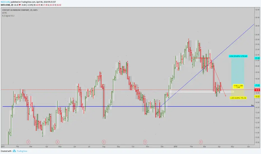Click the earnings marker in late April 2017
261x154 pixels.
coord(57,142)
